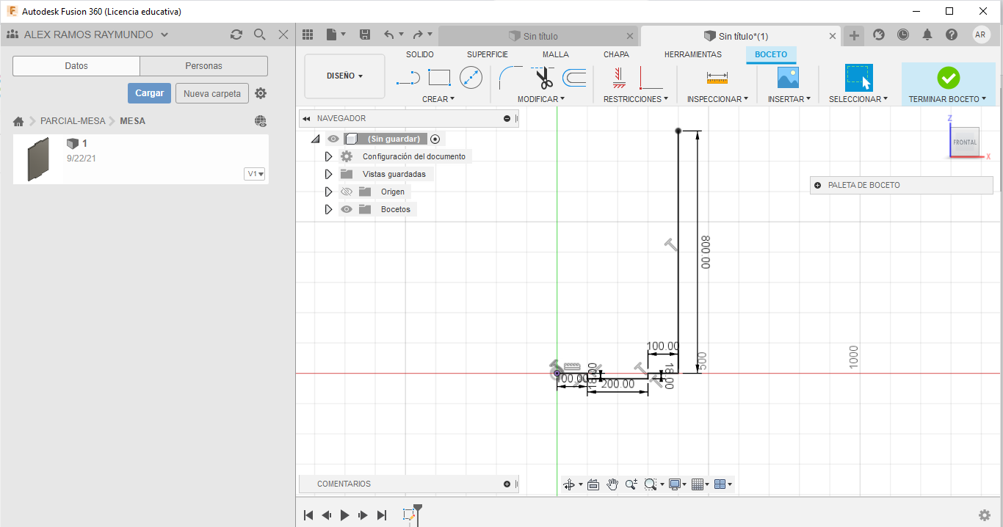Activate the Select window tool

point(858,78)
